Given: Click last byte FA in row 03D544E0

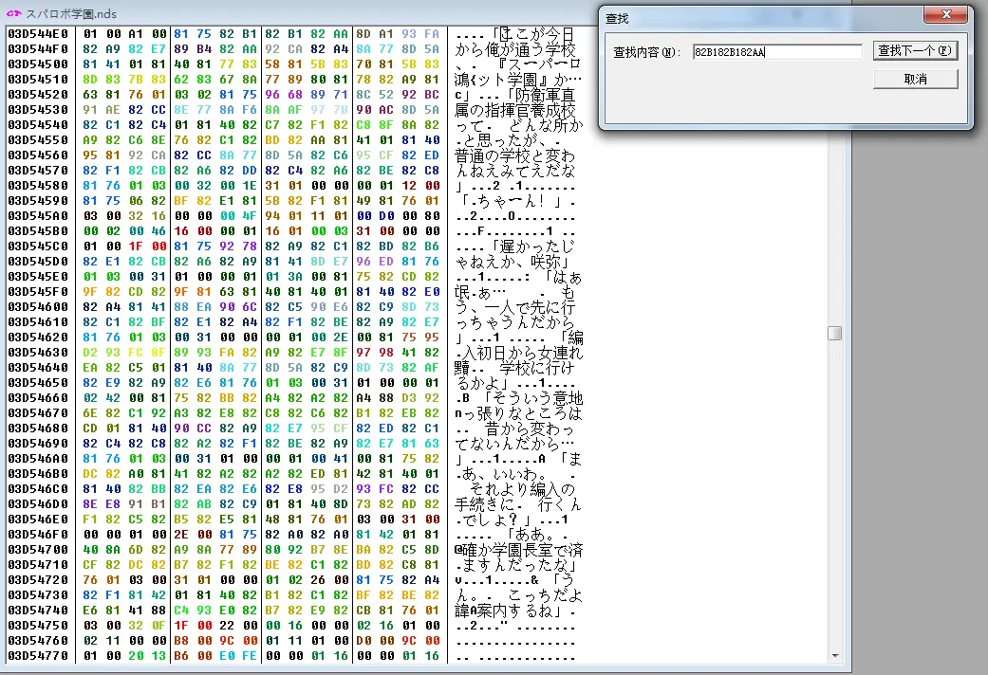Looking at the screenshot, I should (432, 34).
